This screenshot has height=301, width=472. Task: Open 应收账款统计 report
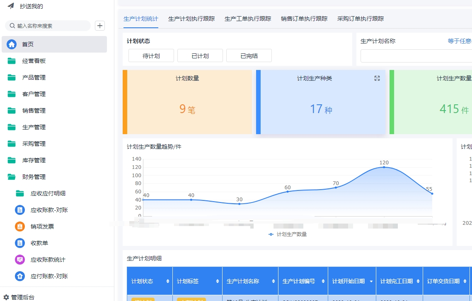pos(48,260)
